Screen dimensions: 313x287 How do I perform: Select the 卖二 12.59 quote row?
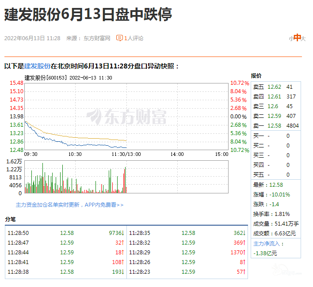click(276, 116)
